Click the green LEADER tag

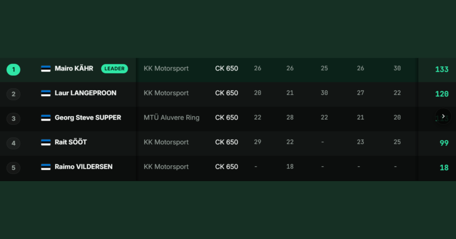(x=114, y=69)
